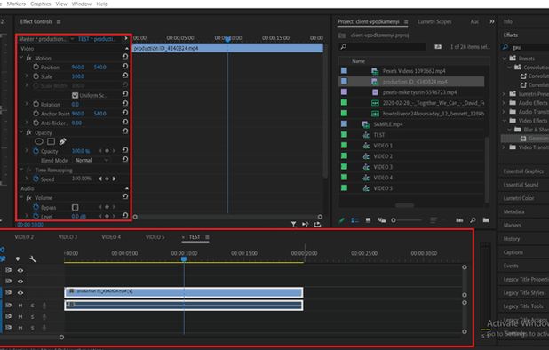Select the pen mask tool under Opacity
Image resolution: width=549 pixels, height=350 pixels.
pyautogui.click(x=62, y=141)
